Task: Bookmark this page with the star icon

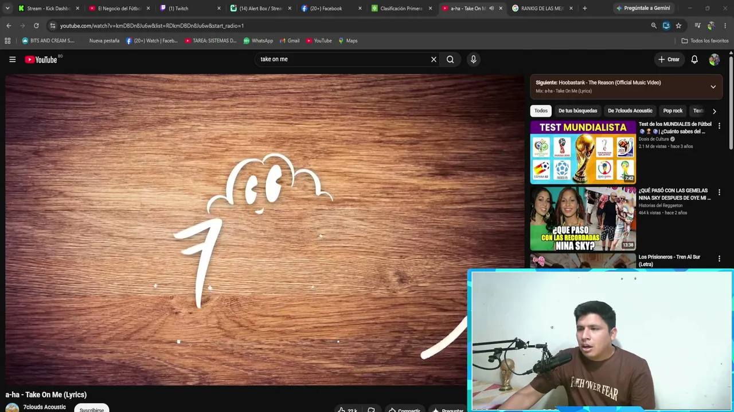Action: coord(678,26)
